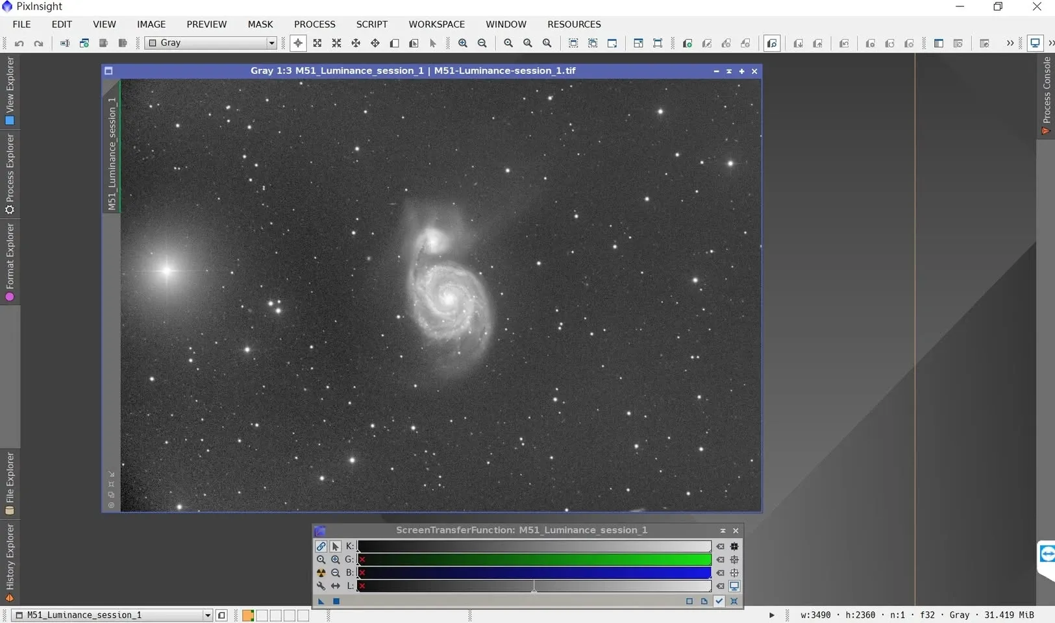Image resolution: width=1055 pixels, height=623 pixels.
Task: Open the View Explorer side panel tab
Action: tap(10, 91)
